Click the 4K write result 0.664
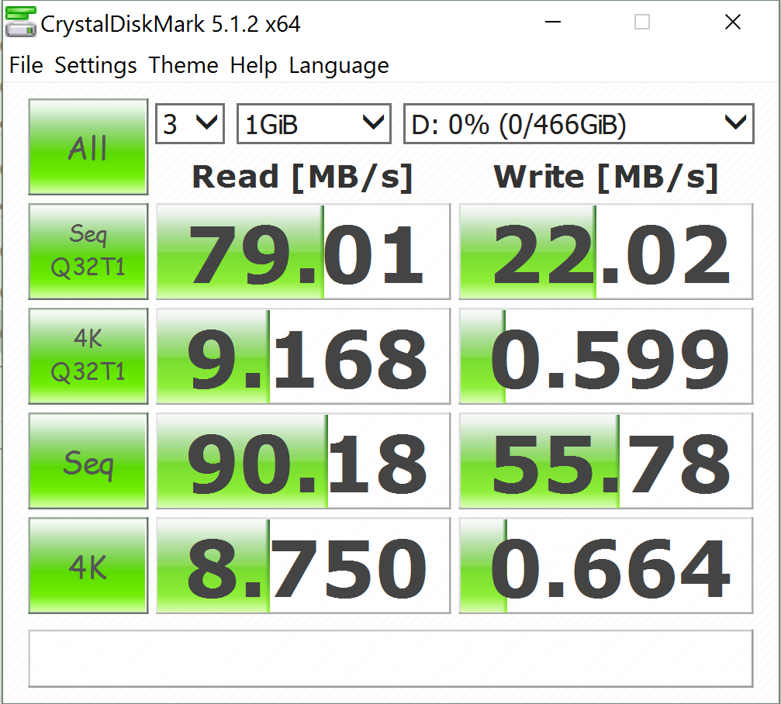The image size is (781, 704). click(x=606, y=565)
